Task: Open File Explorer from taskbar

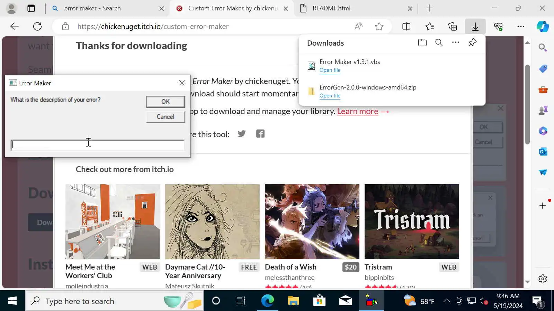Action: pos(293,301)
